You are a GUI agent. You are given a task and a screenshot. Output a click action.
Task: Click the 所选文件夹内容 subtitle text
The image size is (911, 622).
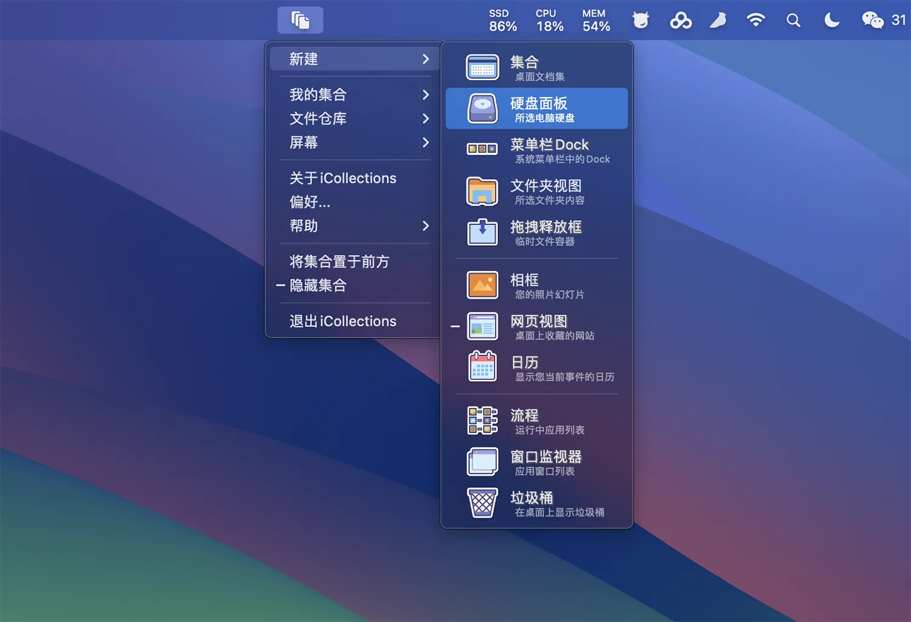pyautogui.click(x=550, y=200)
